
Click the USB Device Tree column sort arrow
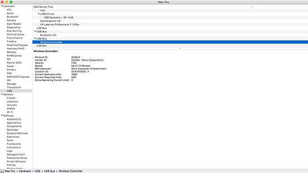[252, 7]
